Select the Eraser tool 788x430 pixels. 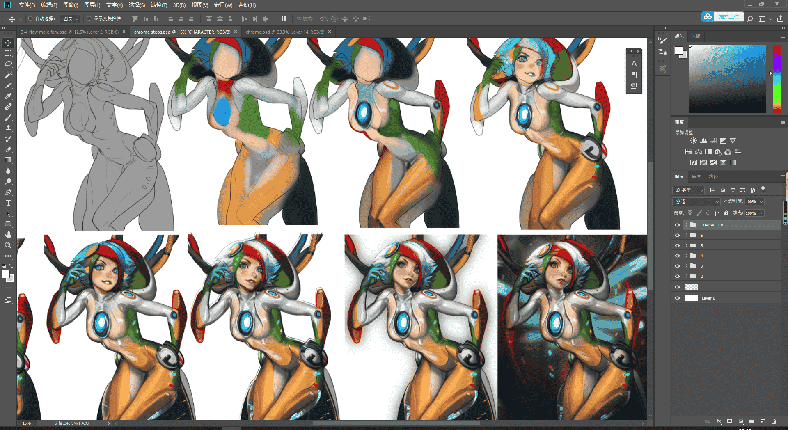pyautogui.click(x=8, y=149)
